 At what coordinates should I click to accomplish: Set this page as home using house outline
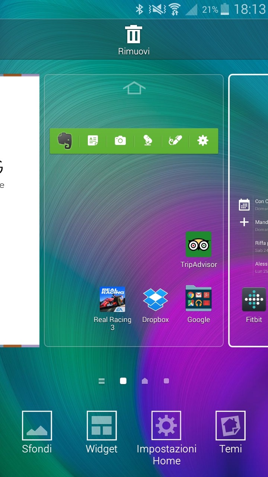tap(134, 88)
